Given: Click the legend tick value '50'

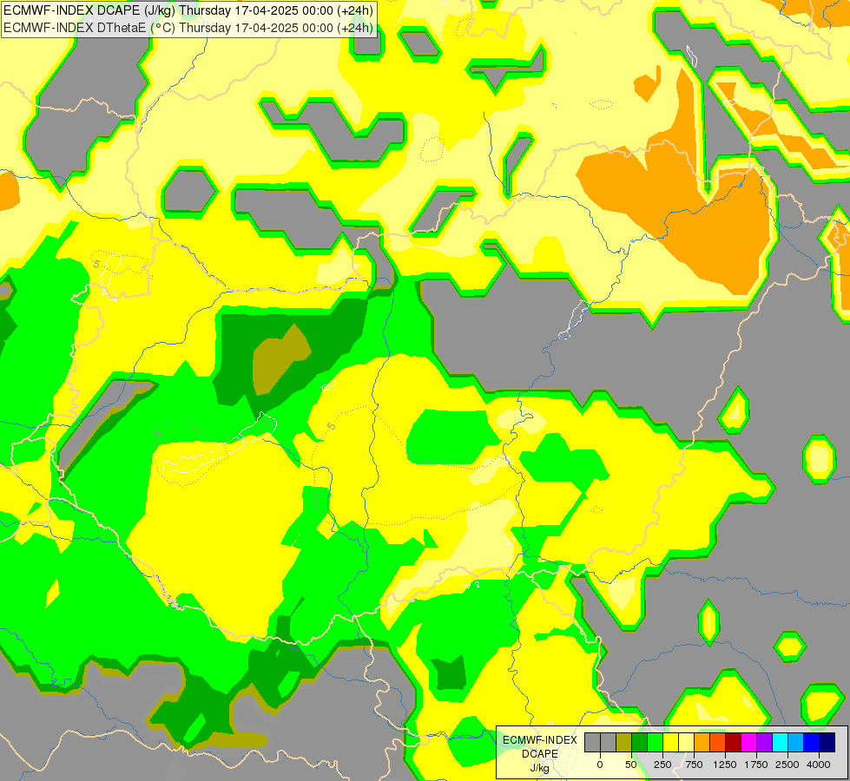Looking at the screenshot, I should tap(631, 765).
